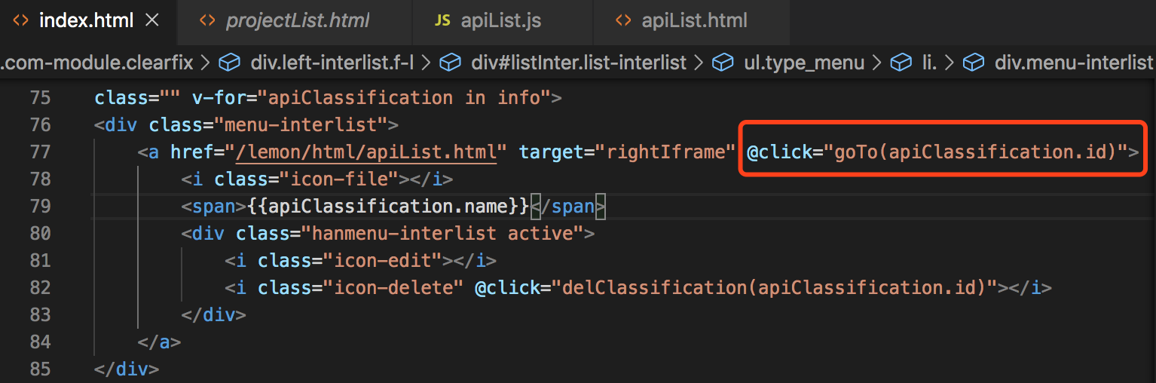The image size is (1156, 383).
Task: Click cube icon before div#listInter breadcrumb
Action: 451,63
